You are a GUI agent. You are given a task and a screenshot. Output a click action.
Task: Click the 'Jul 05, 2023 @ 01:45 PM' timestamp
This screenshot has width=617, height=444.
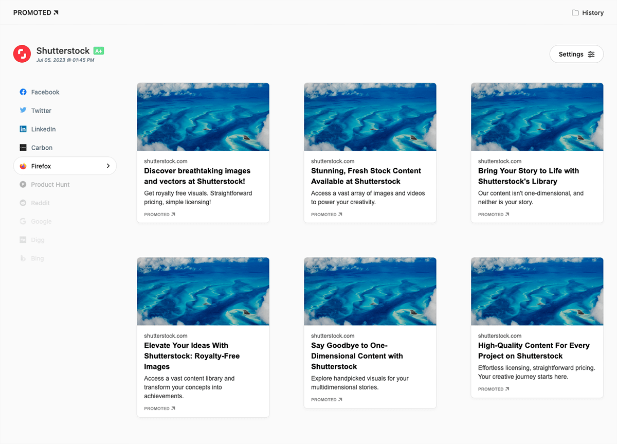pos(65,60)
